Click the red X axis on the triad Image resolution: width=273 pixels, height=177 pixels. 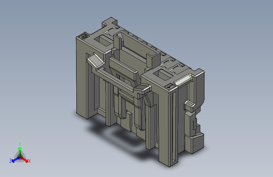coord(24,159)
